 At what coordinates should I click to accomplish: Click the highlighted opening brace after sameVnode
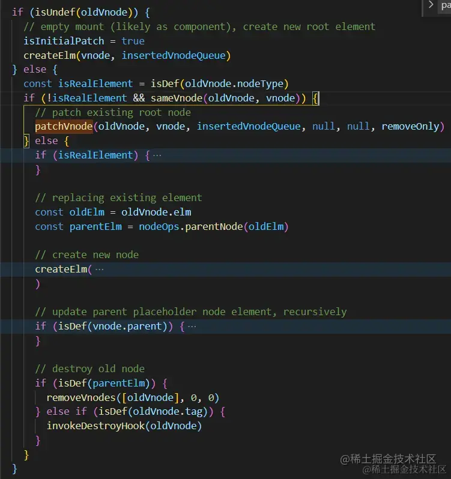tap(315, 98)
